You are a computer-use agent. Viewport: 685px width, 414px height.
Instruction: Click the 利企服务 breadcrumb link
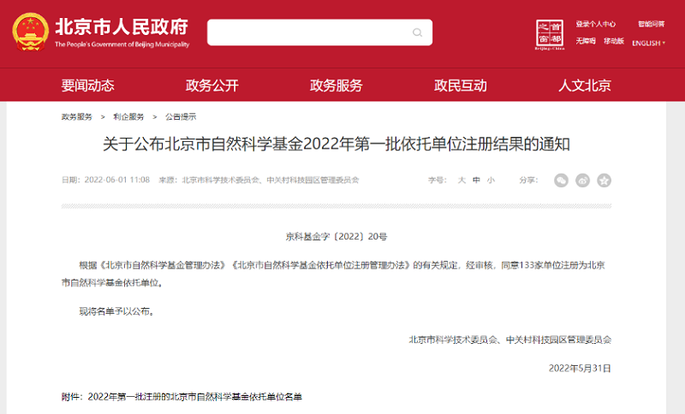[128, 116]
